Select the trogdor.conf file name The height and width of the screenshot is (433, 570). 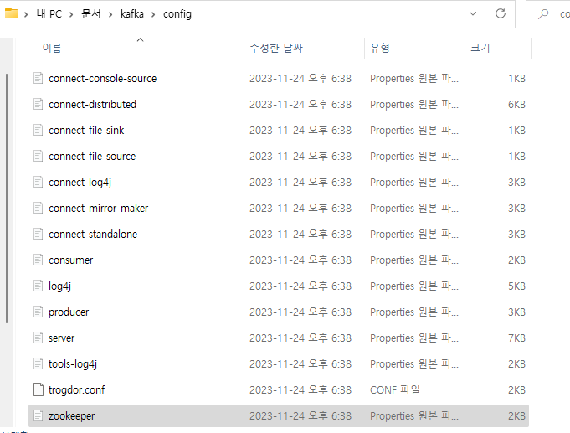click(77, 390)
